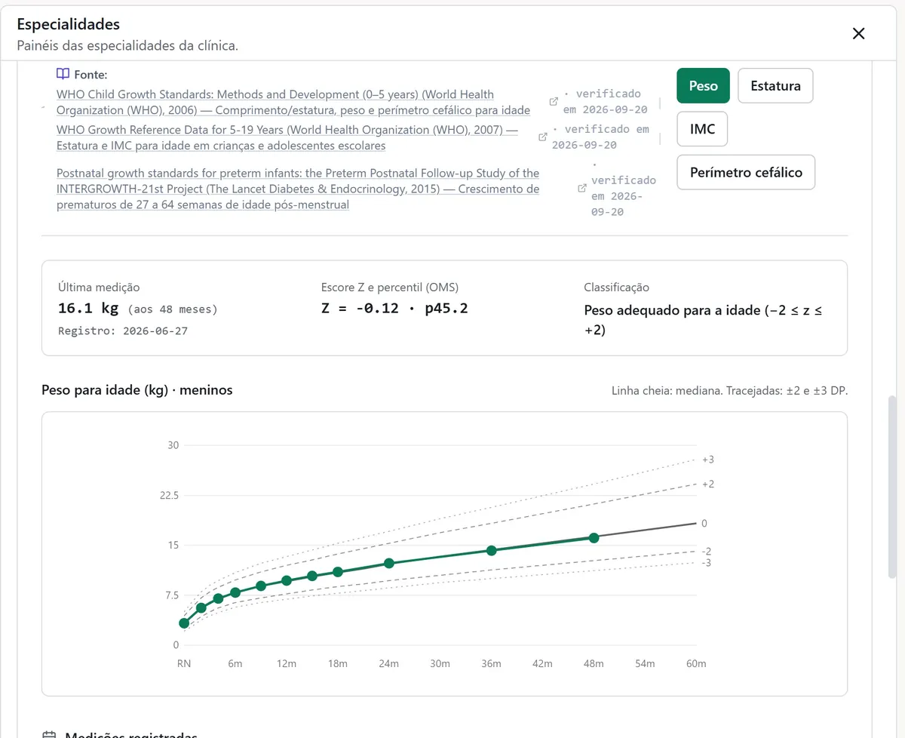905x738 pixels.
Task: Click the Escore Z e percentil (OMS) label
Action: point(390,288)
